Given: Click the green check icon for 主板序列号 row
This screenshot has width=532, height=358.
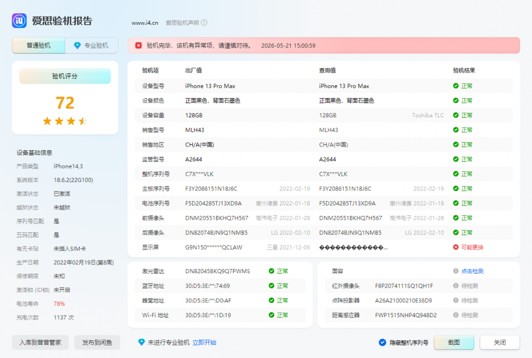Looking at the screenshot, I should [455, 188].
